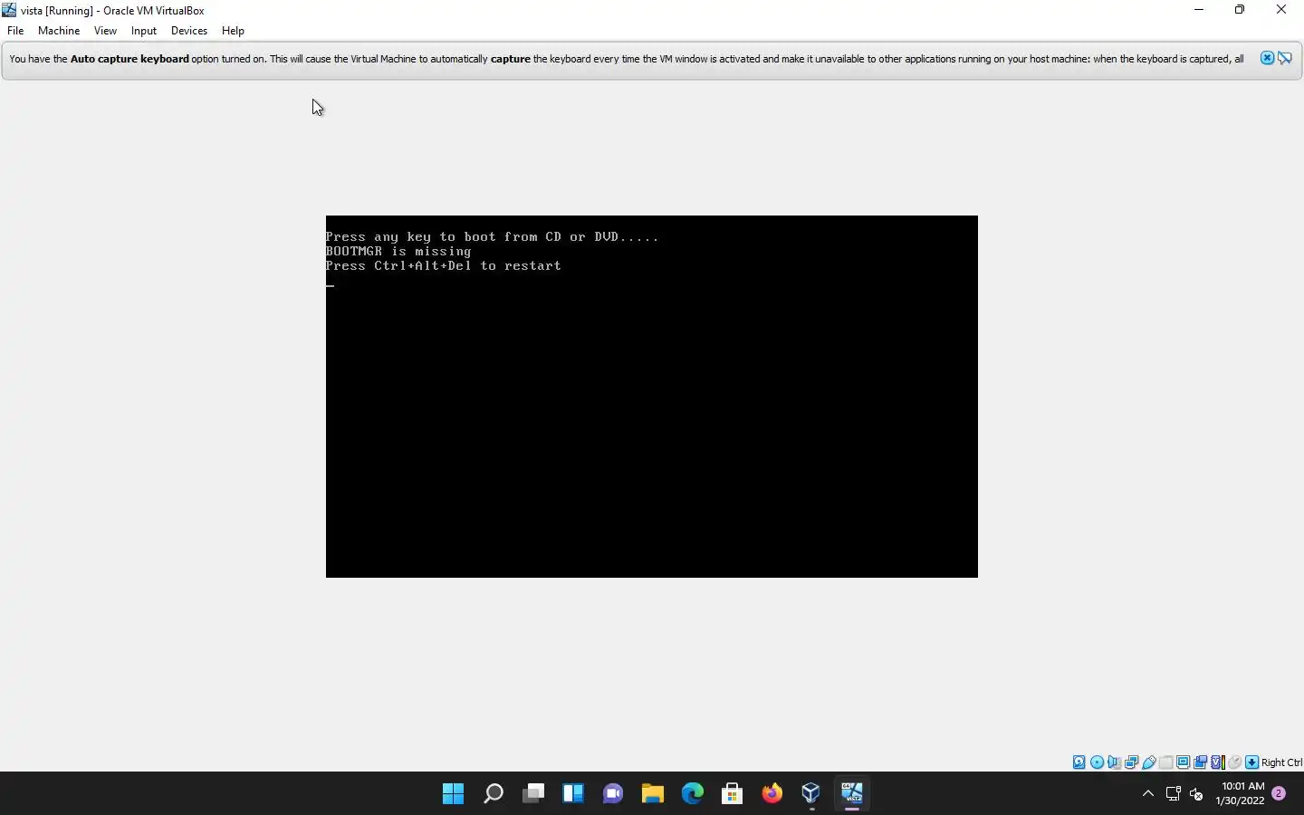Show hidden system tray icons
The height and width of the screenshot is (815, 1304).
(x=1148, y=794)
